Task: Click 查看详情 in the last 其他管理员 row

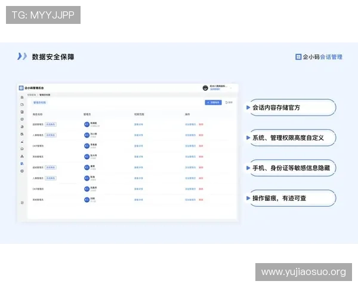Action: [138, 200]
